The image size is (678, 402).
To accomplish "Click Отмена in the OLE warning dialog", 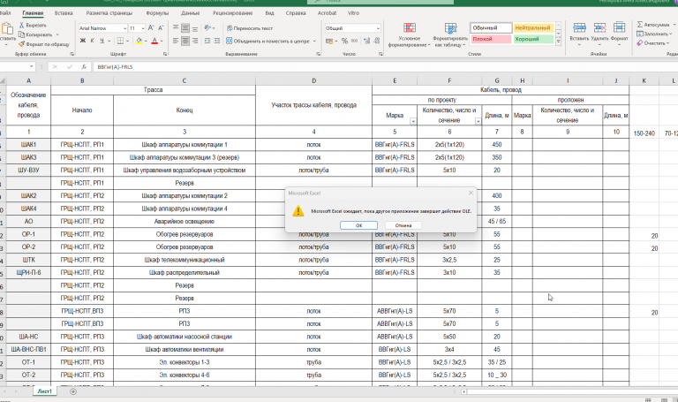I will (x=403, y=225).
